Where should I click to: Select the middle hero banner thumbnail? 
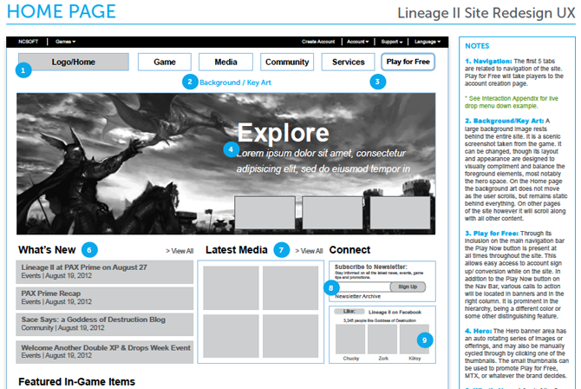click(332, 213)
